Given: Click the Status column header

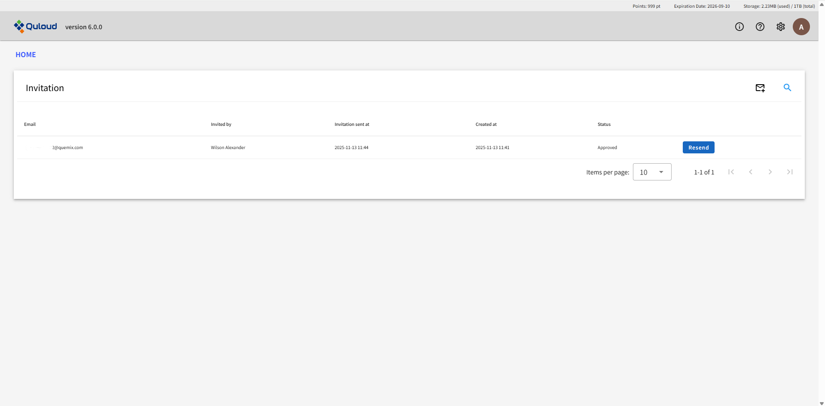Looking at the screenshot, I should pos(604,124).
